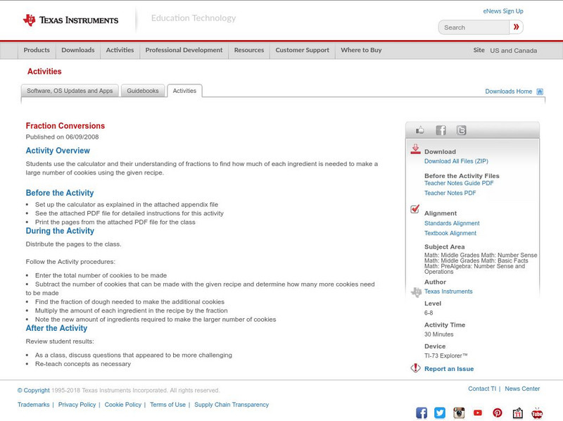Viewport: 563px width, 421px height.
Task: Click the thumbs-up share icon
Action: [x=420, y=130]
